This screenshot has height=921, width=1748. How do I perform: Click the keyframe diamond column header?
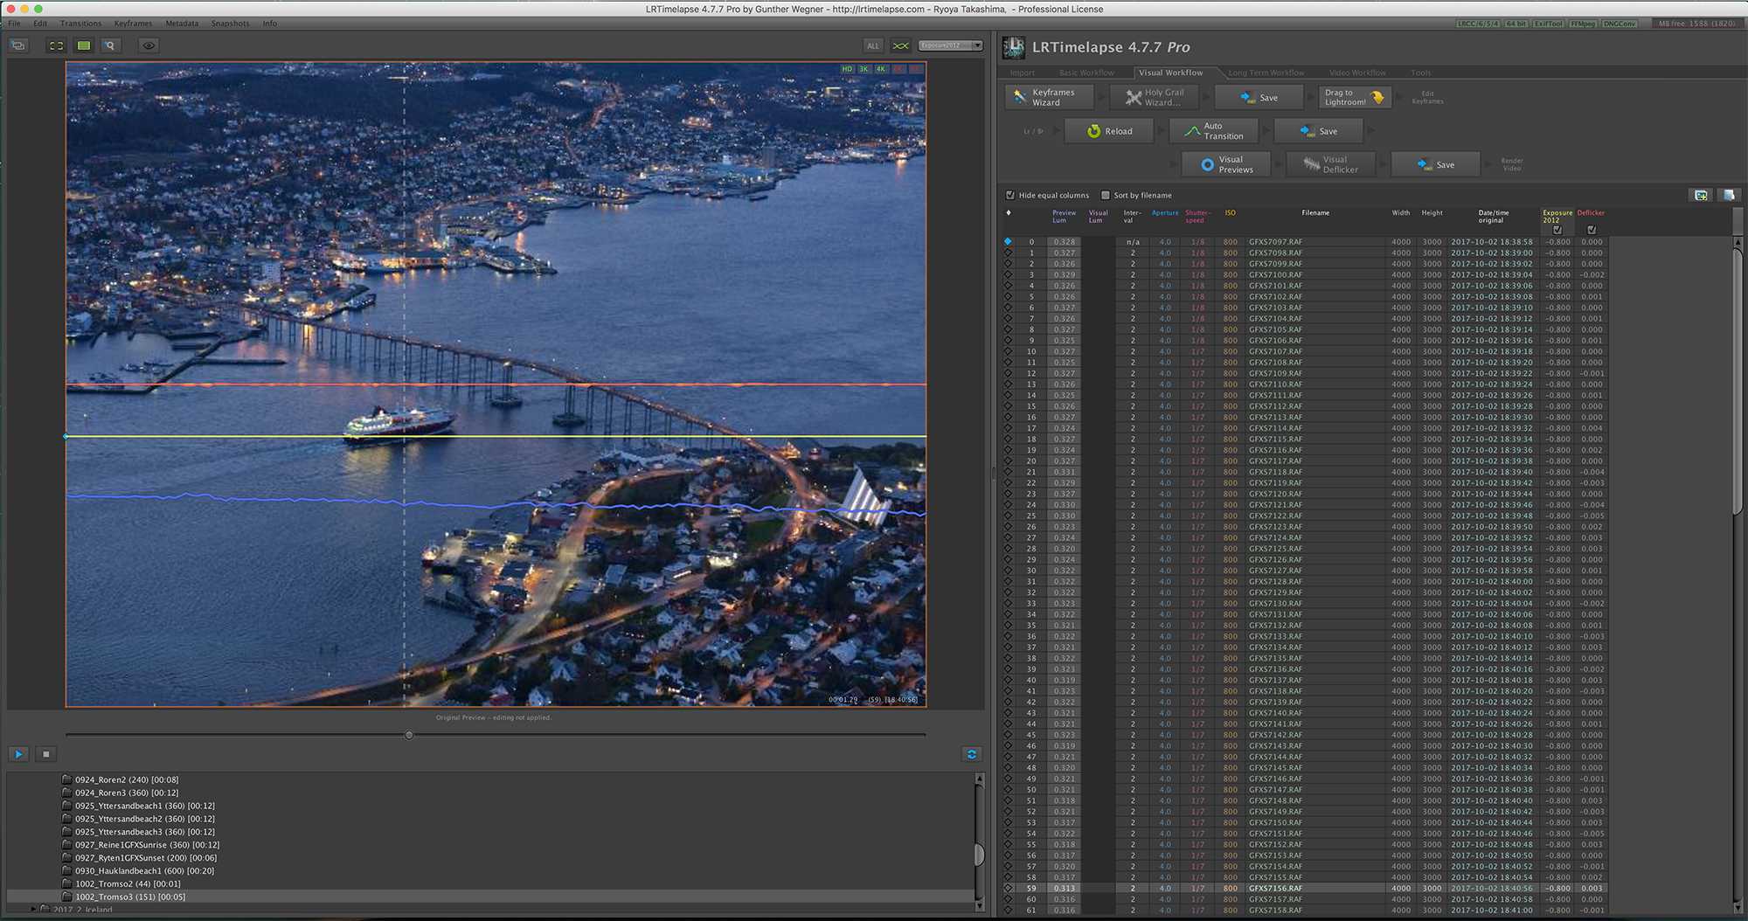1008,213
